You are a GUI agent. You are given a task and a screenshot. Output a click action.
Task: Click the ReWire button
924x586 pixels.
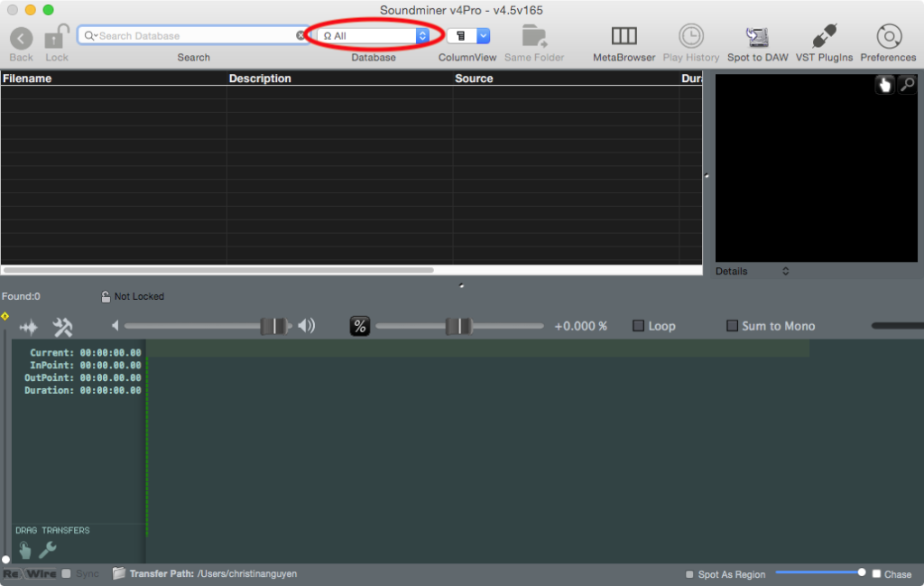pos(30,573)
